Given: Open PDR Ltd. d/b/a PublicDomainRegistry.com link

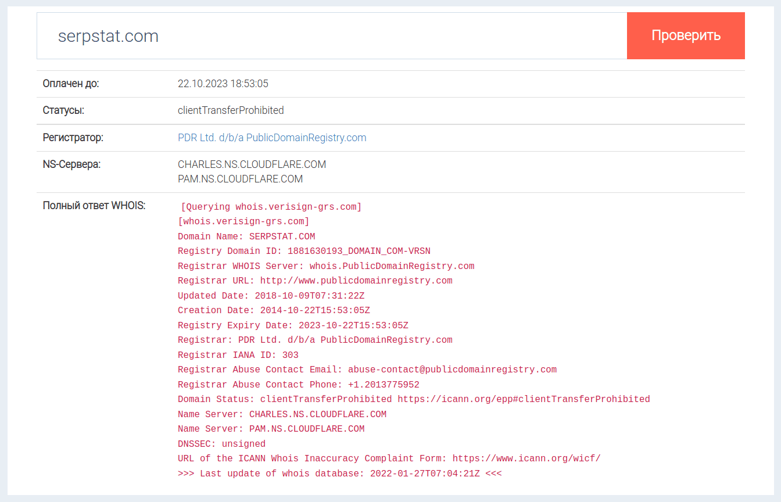Looking at the screenshot, I should coord(272,138).
